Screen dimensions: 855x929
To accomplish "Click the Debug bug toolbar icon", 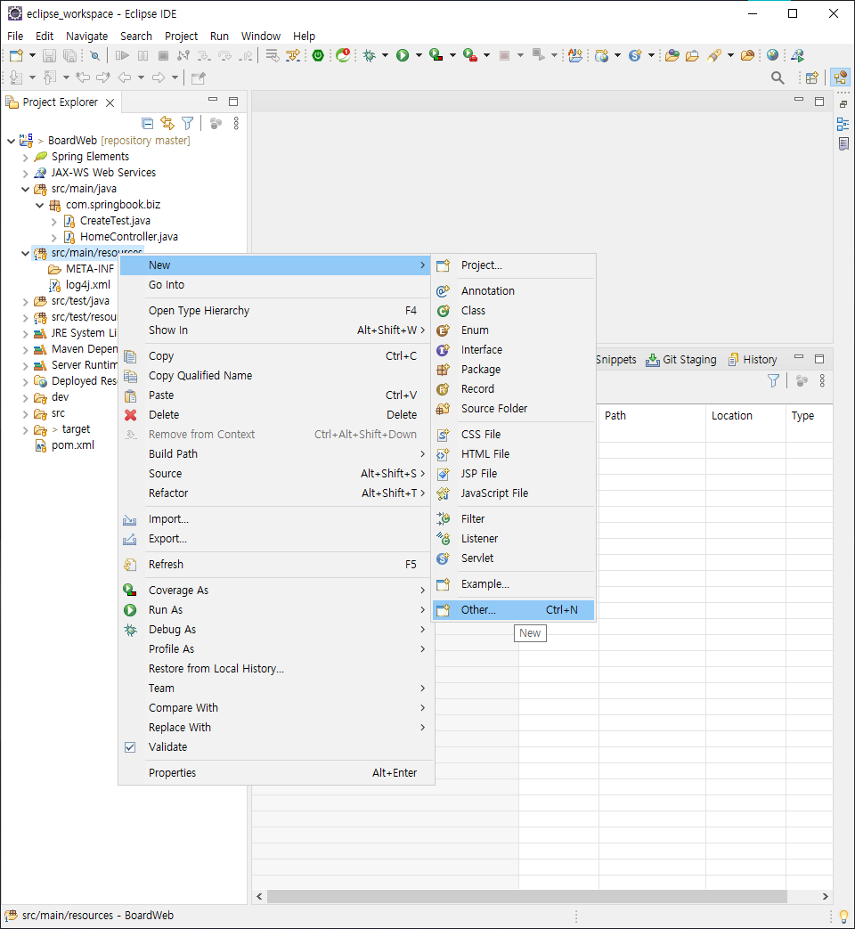I will tap(369, 55).
